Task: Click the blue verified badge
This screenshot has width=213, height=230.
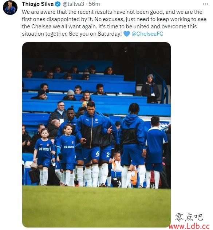Action: 58,4
